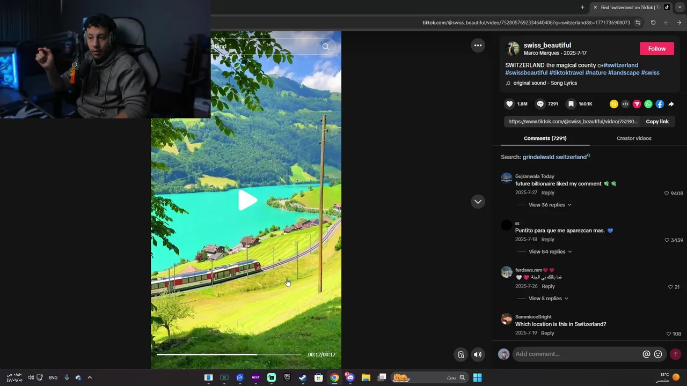Toggle the taskbar microphone icon
Screen dimensions: 687x386
coord(67,377)
